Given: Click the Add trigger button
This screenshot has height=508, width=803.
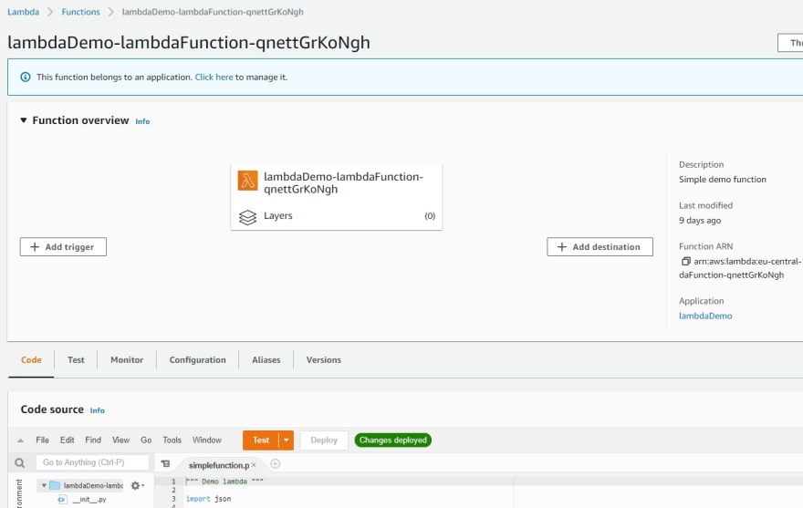Looking at the screenshot, I should point(63,247).
